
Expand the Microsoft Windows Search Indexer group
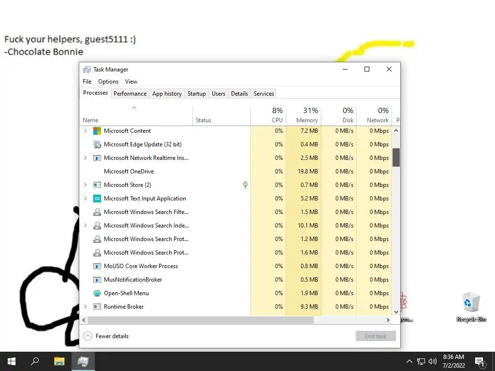85,226
